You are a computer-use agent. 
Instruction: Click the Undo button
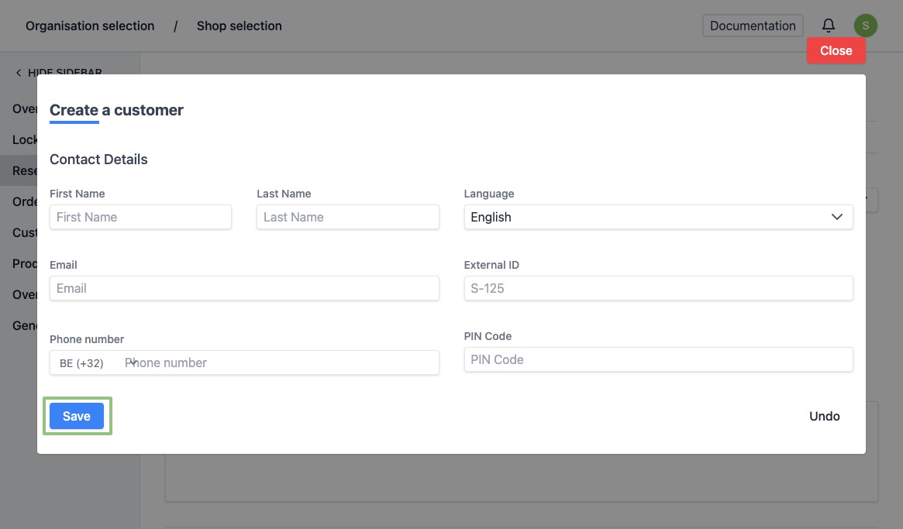(824, 416)
